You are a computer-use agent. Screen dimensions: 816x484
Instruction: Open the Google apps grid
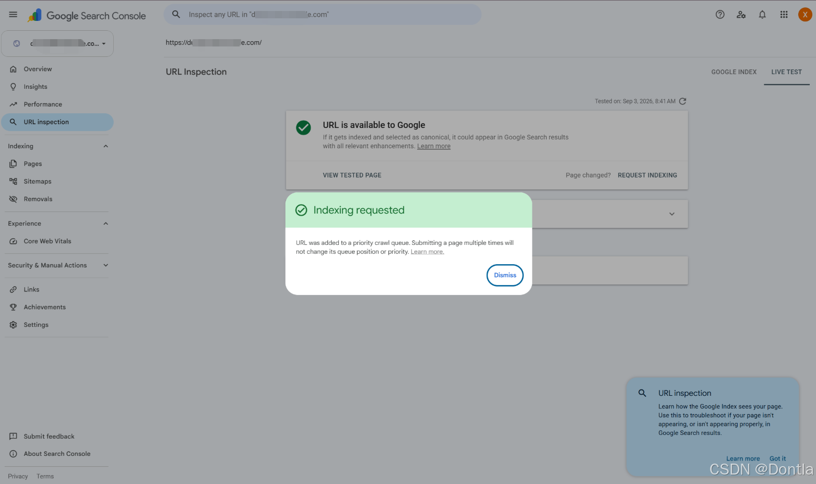784,15
